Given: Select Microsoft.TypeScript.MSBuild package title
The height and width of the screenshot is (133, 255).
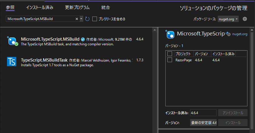Looking at the screenshot, I should 50,39.
